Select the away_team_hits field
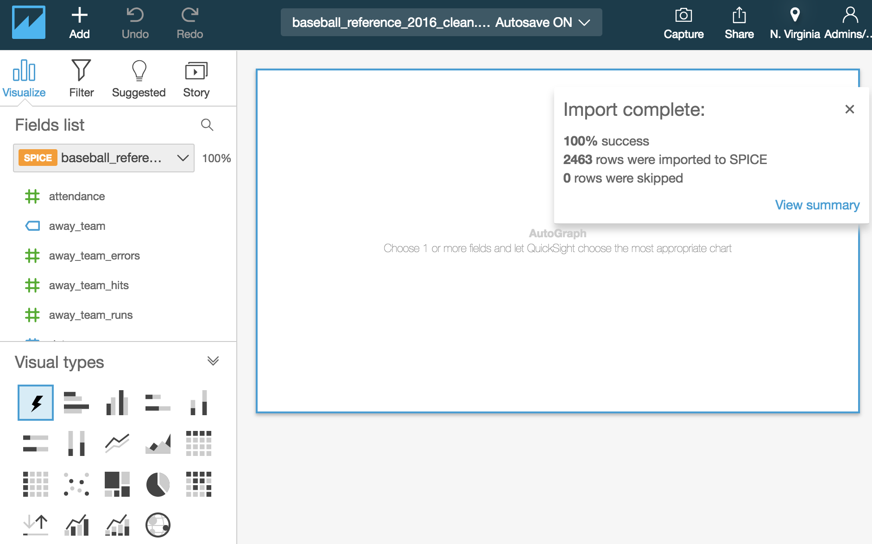The image size is (872, 544). coord(88,285)
